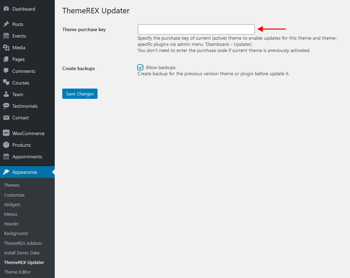The width and height of the screenshot is (350, 278).
Task: Click the Appointments calendar icon
Action: pyautogui.click(x=6, y=156)
